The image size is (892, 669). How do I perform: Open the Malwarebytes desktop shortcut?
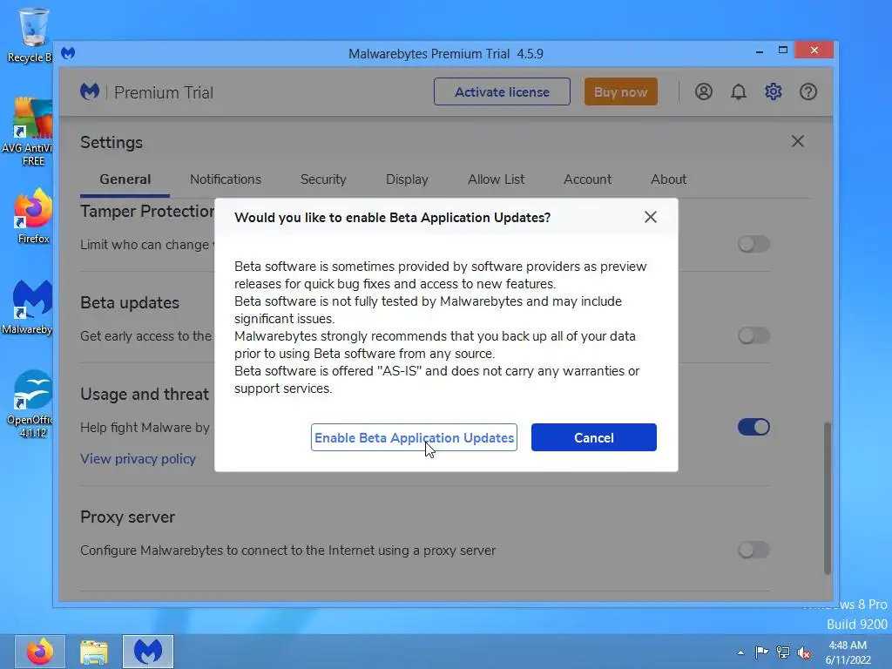click(30, 307)
